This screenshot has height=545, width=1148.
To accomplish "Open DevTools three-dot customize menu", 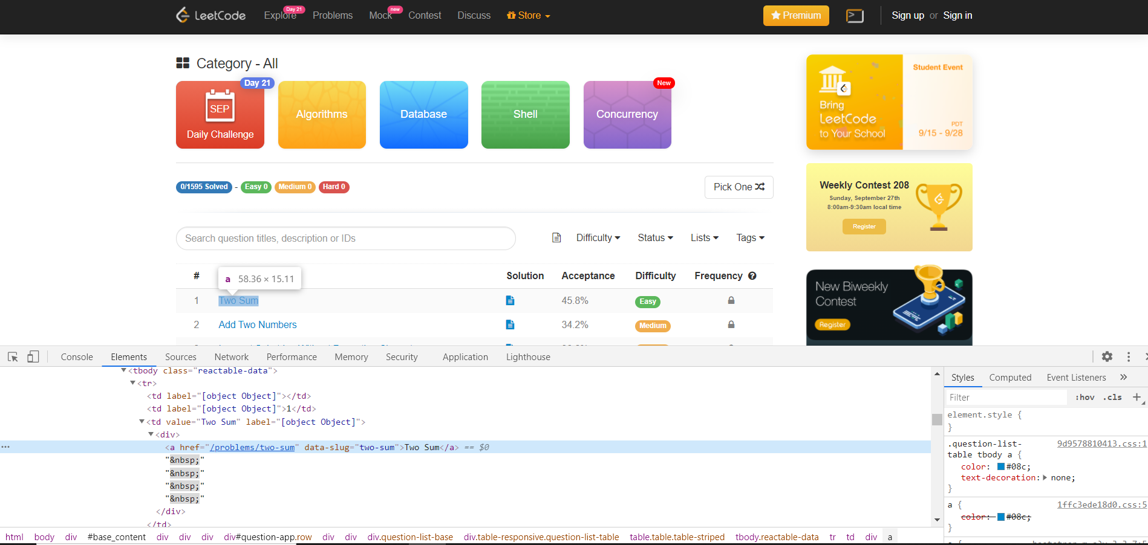I will tap(1128, 356).
